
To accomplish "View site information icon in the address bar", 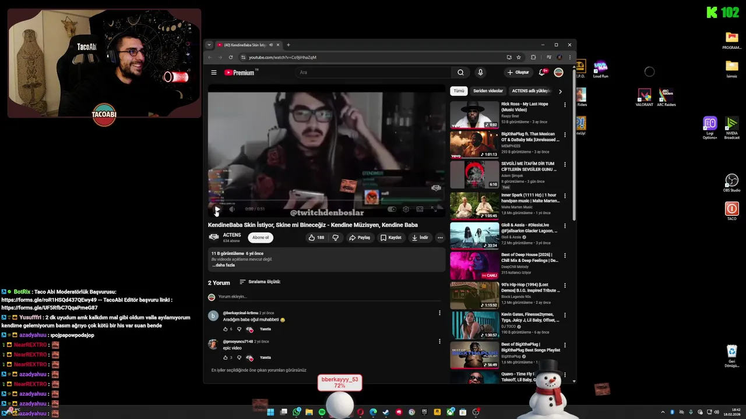I will [x=243, y=57].
